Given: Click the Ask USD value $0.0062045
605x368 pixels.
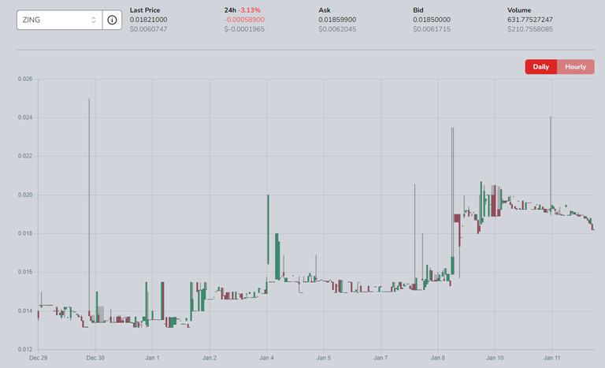Looking at the screenshot, I should pos(337,29).
